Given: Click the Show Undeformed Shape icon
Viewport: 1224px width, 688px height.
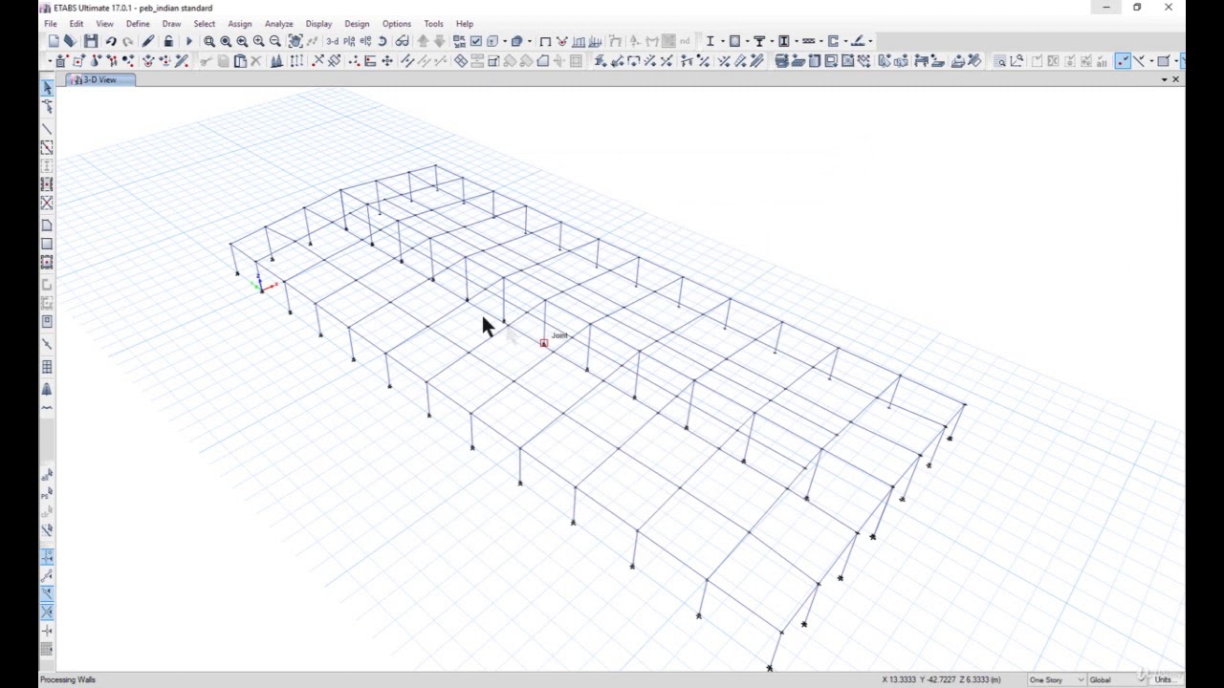Looking at the screenshot, I should (544, 41).
